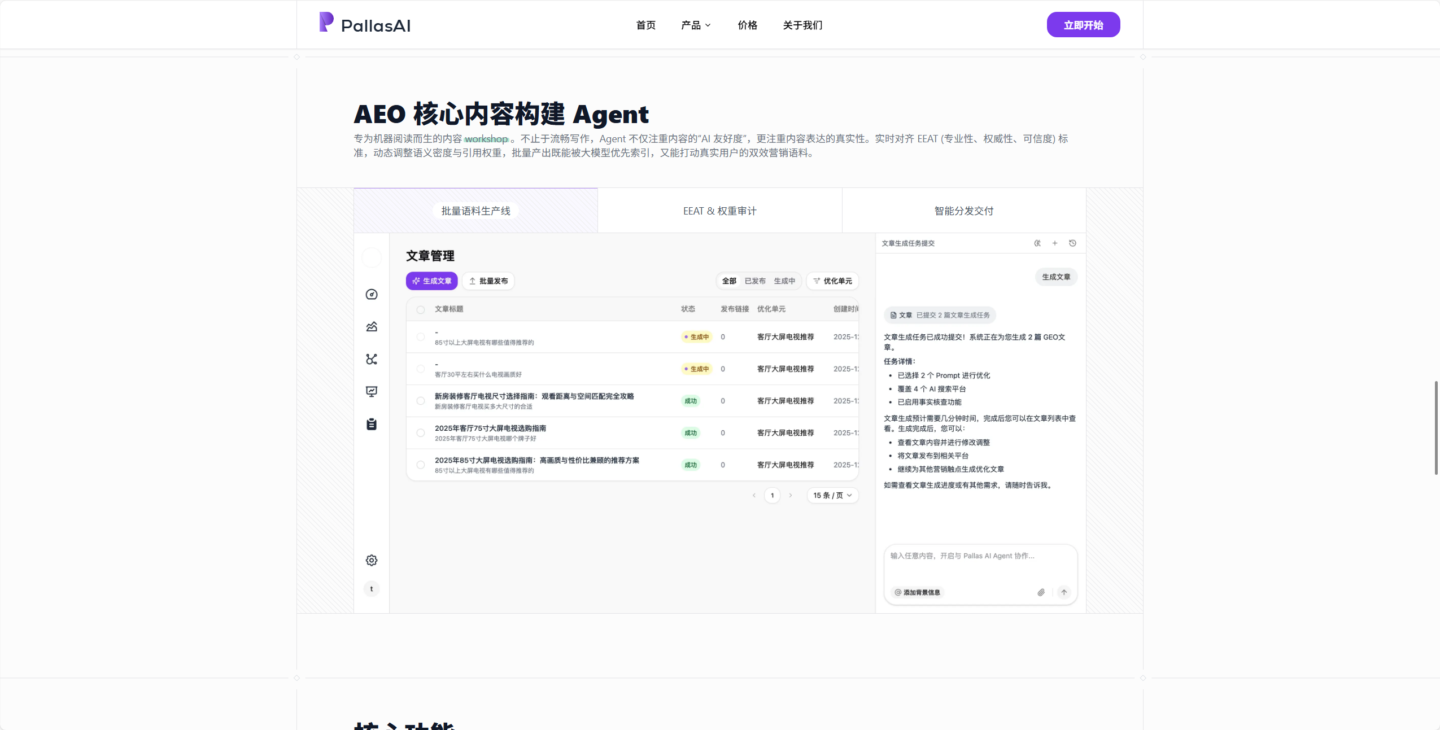The image size is (1440, 730).
Task: Click 已启用事实核查功能 bullet
Action: pos(930,402)
